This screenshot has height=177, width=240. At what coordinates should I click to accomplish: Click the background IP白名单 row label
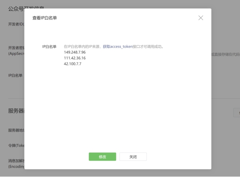pyautogui.click(x=15, y=75)
